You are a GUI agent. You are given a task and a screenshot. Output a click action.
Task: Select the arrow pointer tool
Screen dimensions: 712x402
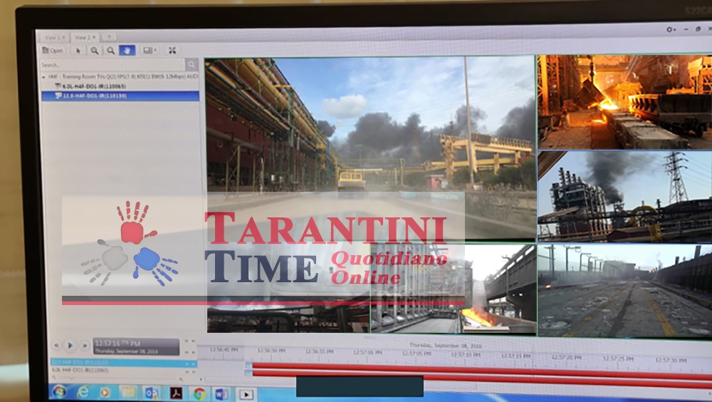point(78,51)
